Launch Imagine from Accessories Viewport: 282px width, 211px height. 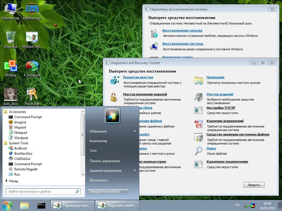20,122
